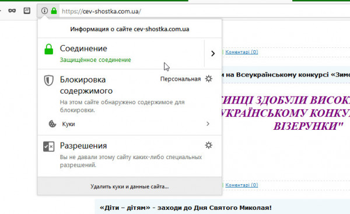Screen dimensions: 350x214
Task: Click «Діти – дітям» article headline
Action: coord(185,208)
